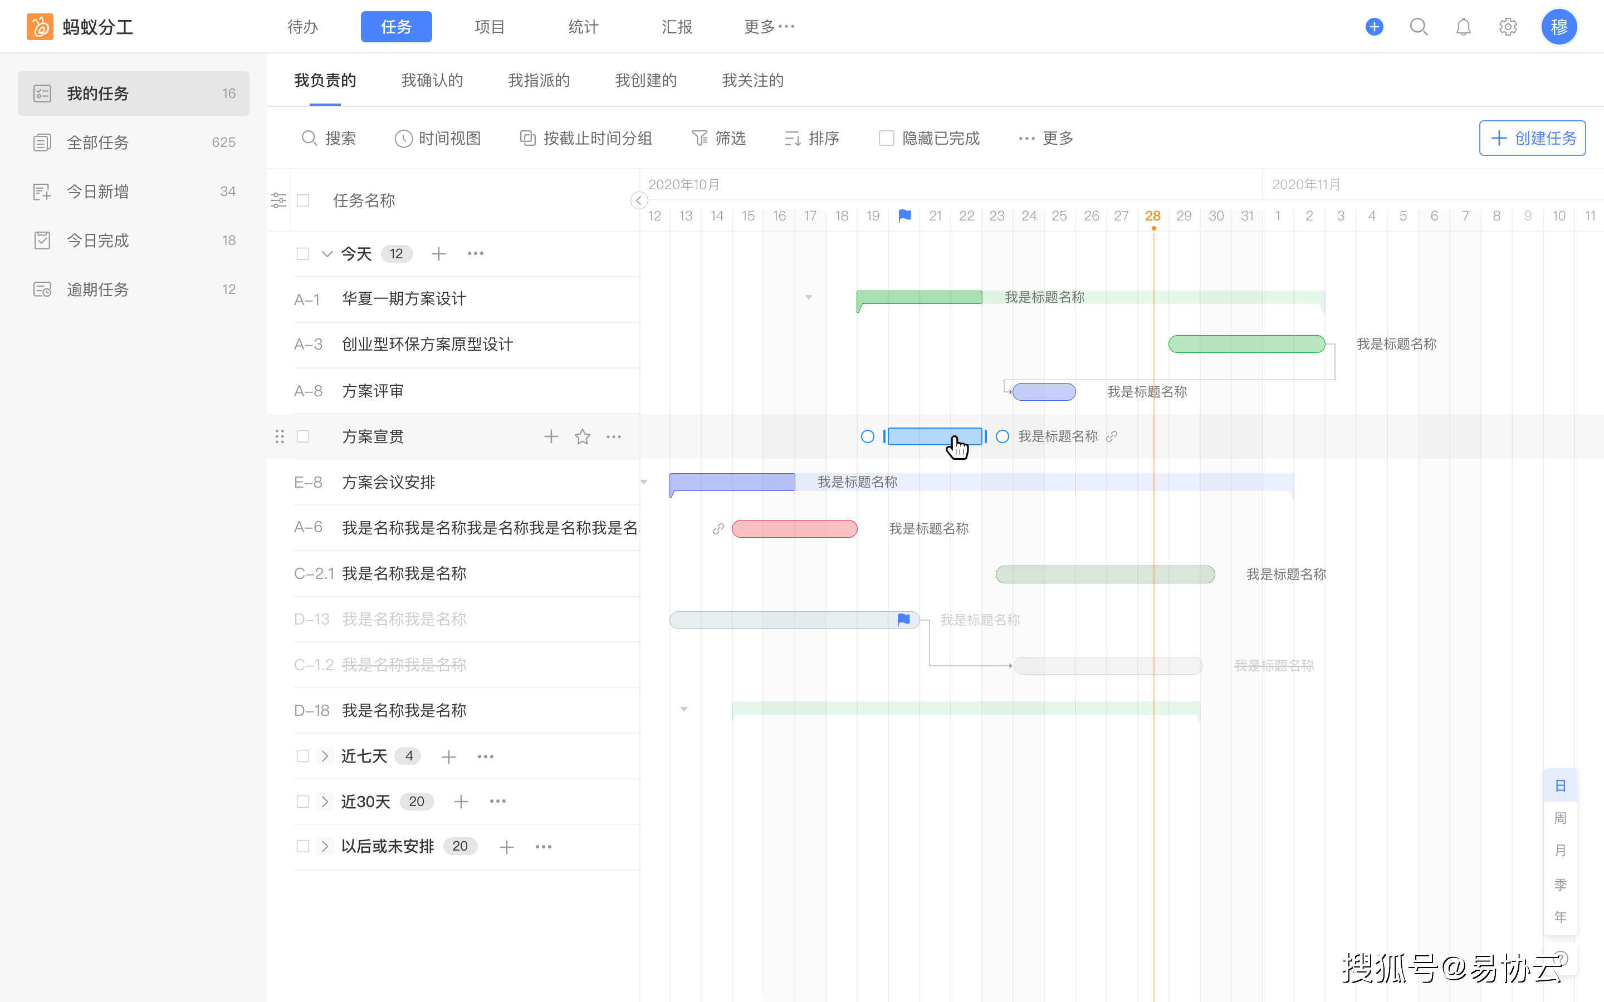Click right connector circle of 方案宣贯 bar
1604x1002 pixels.
pos(1002,436)
